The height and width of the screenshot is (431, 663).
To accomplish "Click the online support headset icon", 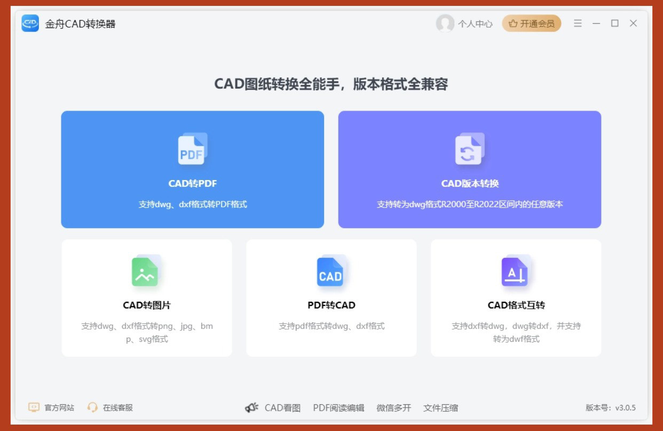I will coord(93,408).
